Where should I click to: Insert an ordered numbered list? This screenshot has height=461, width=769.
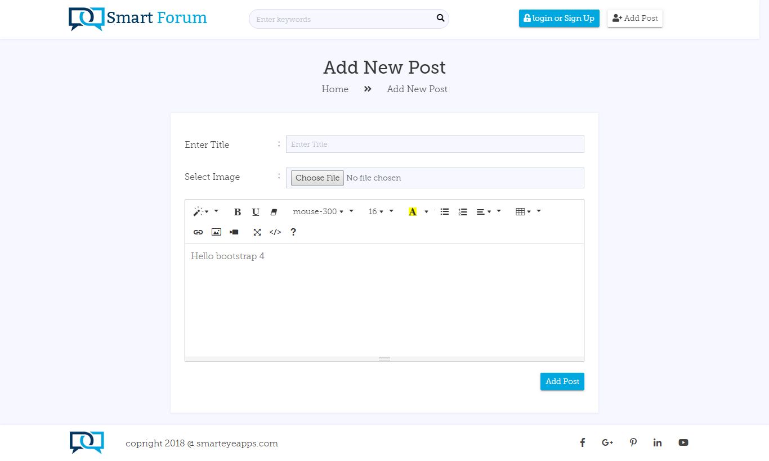coord(463,212)
